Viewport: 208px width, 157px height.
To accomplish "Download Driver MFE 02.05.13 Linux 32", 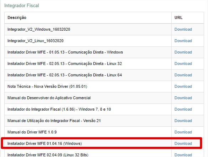I will pyautogui.click(x=183, y=64).
